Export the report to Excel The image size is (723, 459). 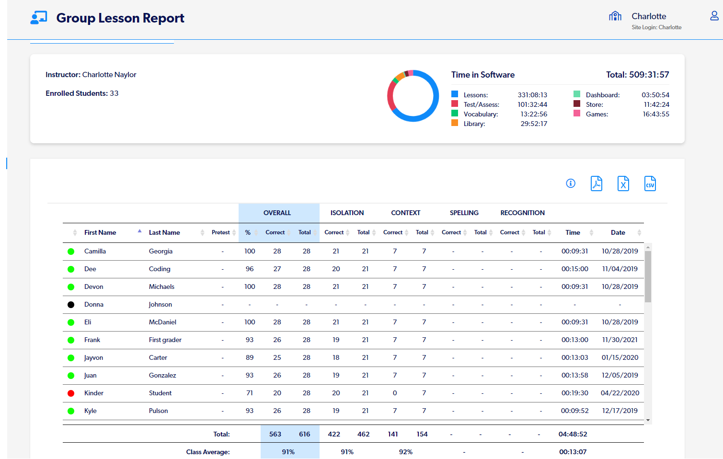[x=623, y=183]
